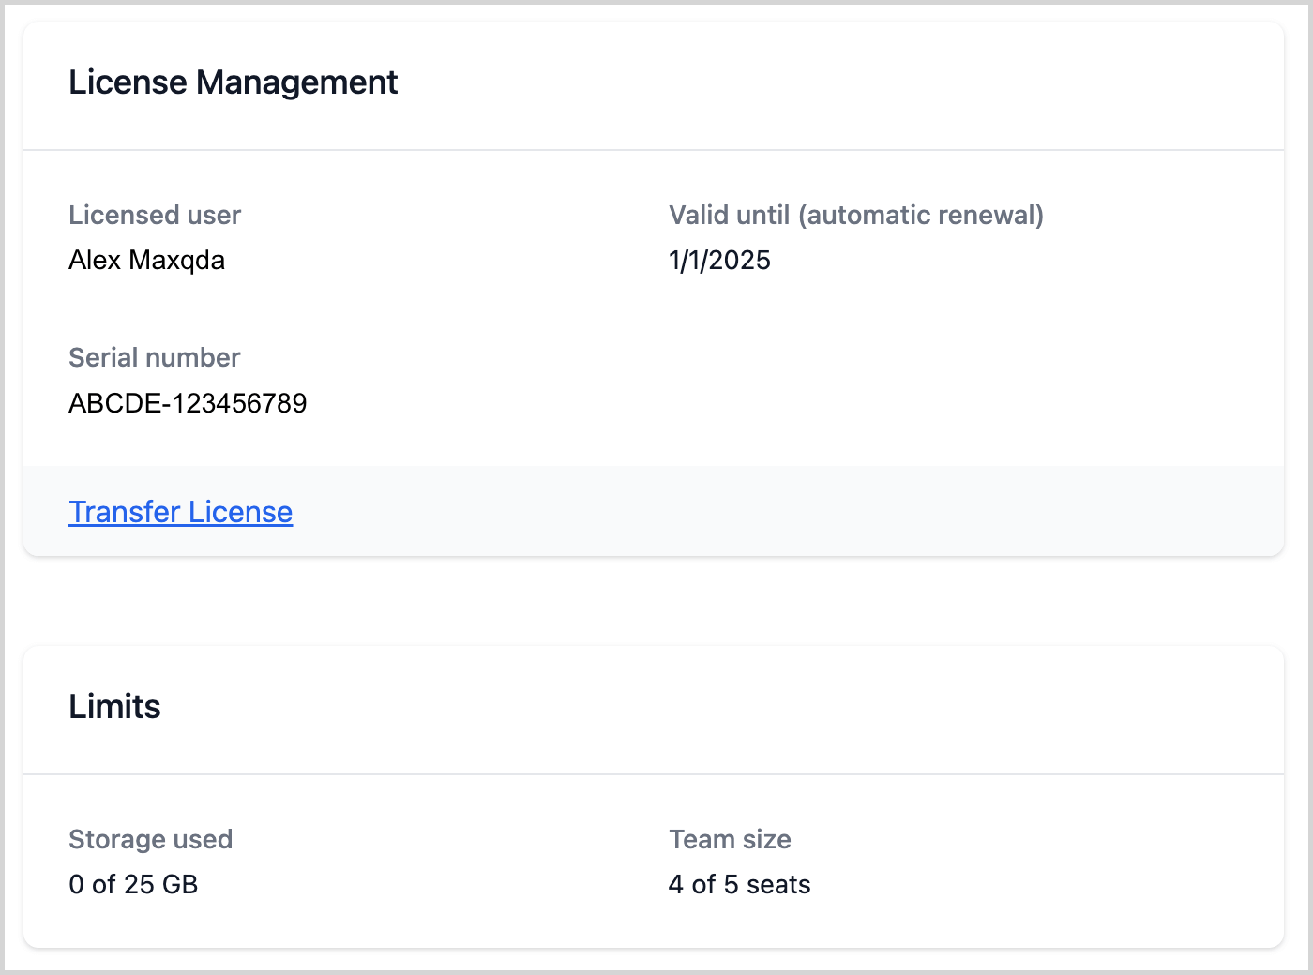This screenshot has height=975, width=1313.
Task: Click the Valid until (automatic renewal) label
Action: coord(855,215)
